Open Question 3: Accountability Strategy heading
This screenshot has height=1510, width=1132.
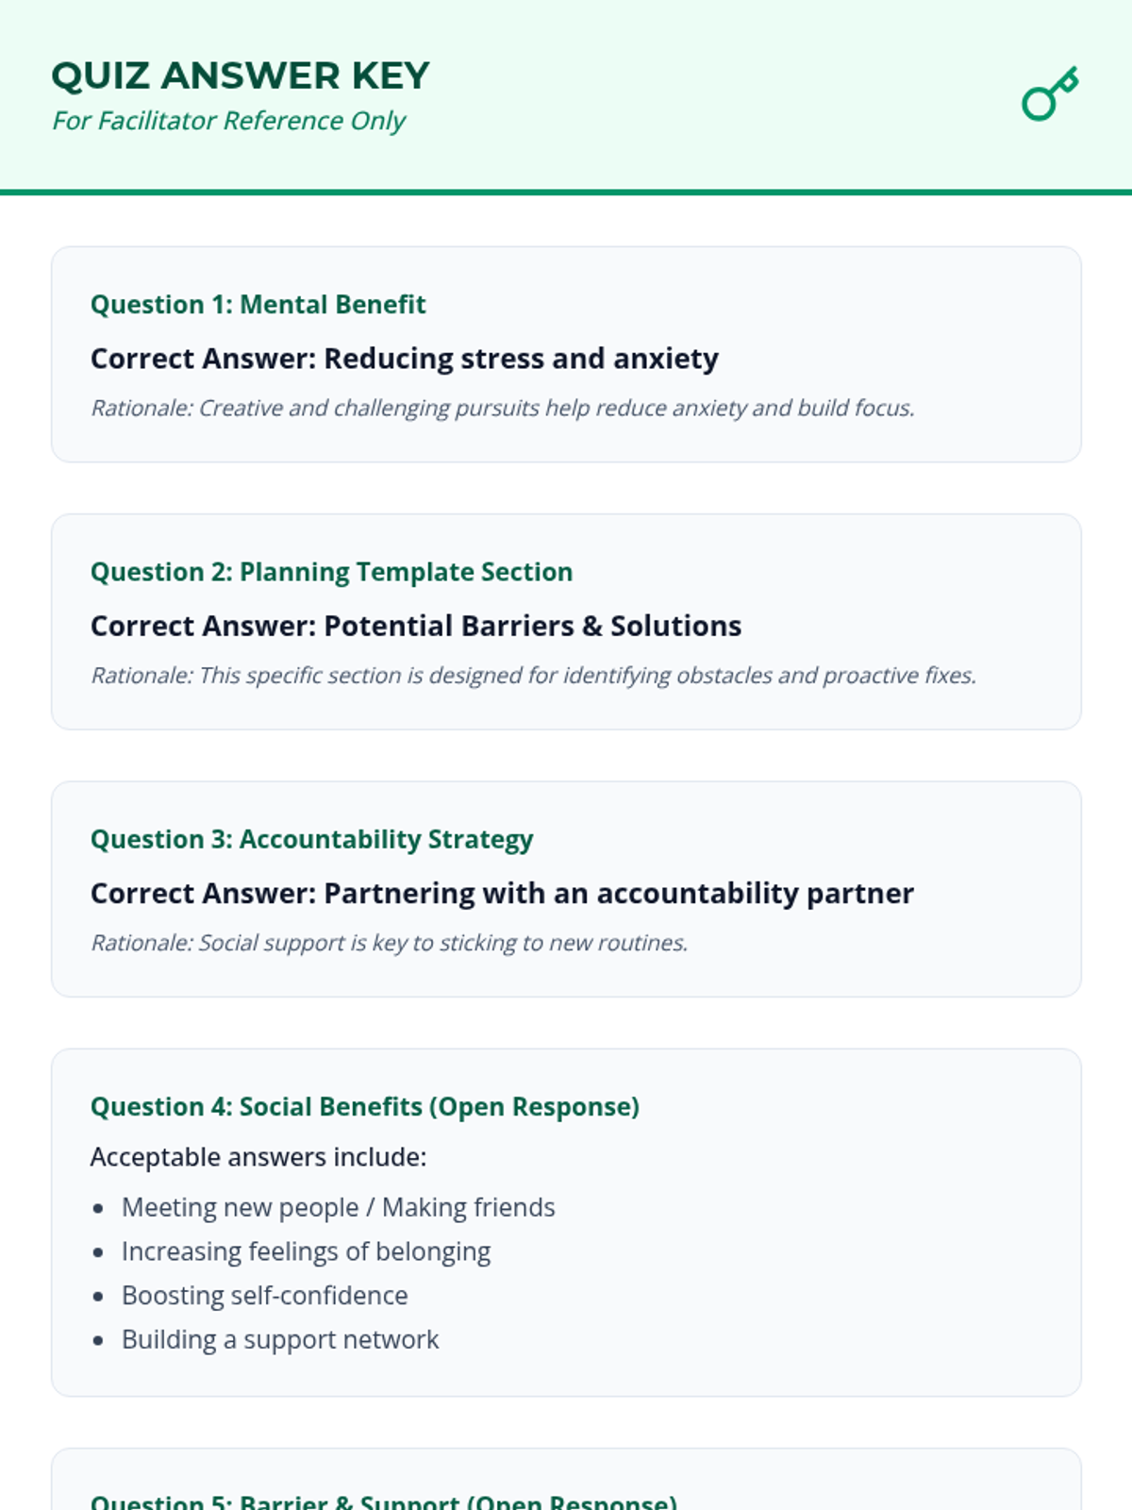point(311,839)
